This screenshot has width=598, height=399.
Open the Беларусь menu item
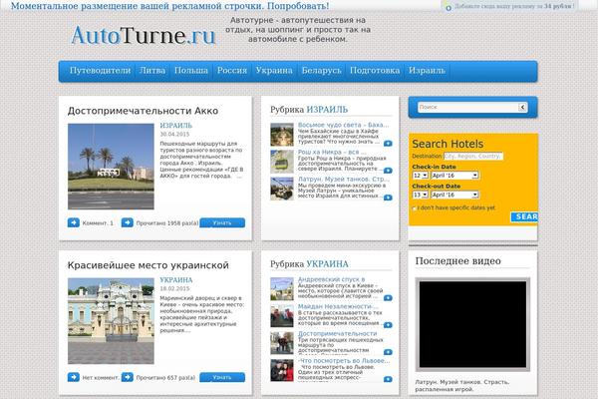point(322,71)
